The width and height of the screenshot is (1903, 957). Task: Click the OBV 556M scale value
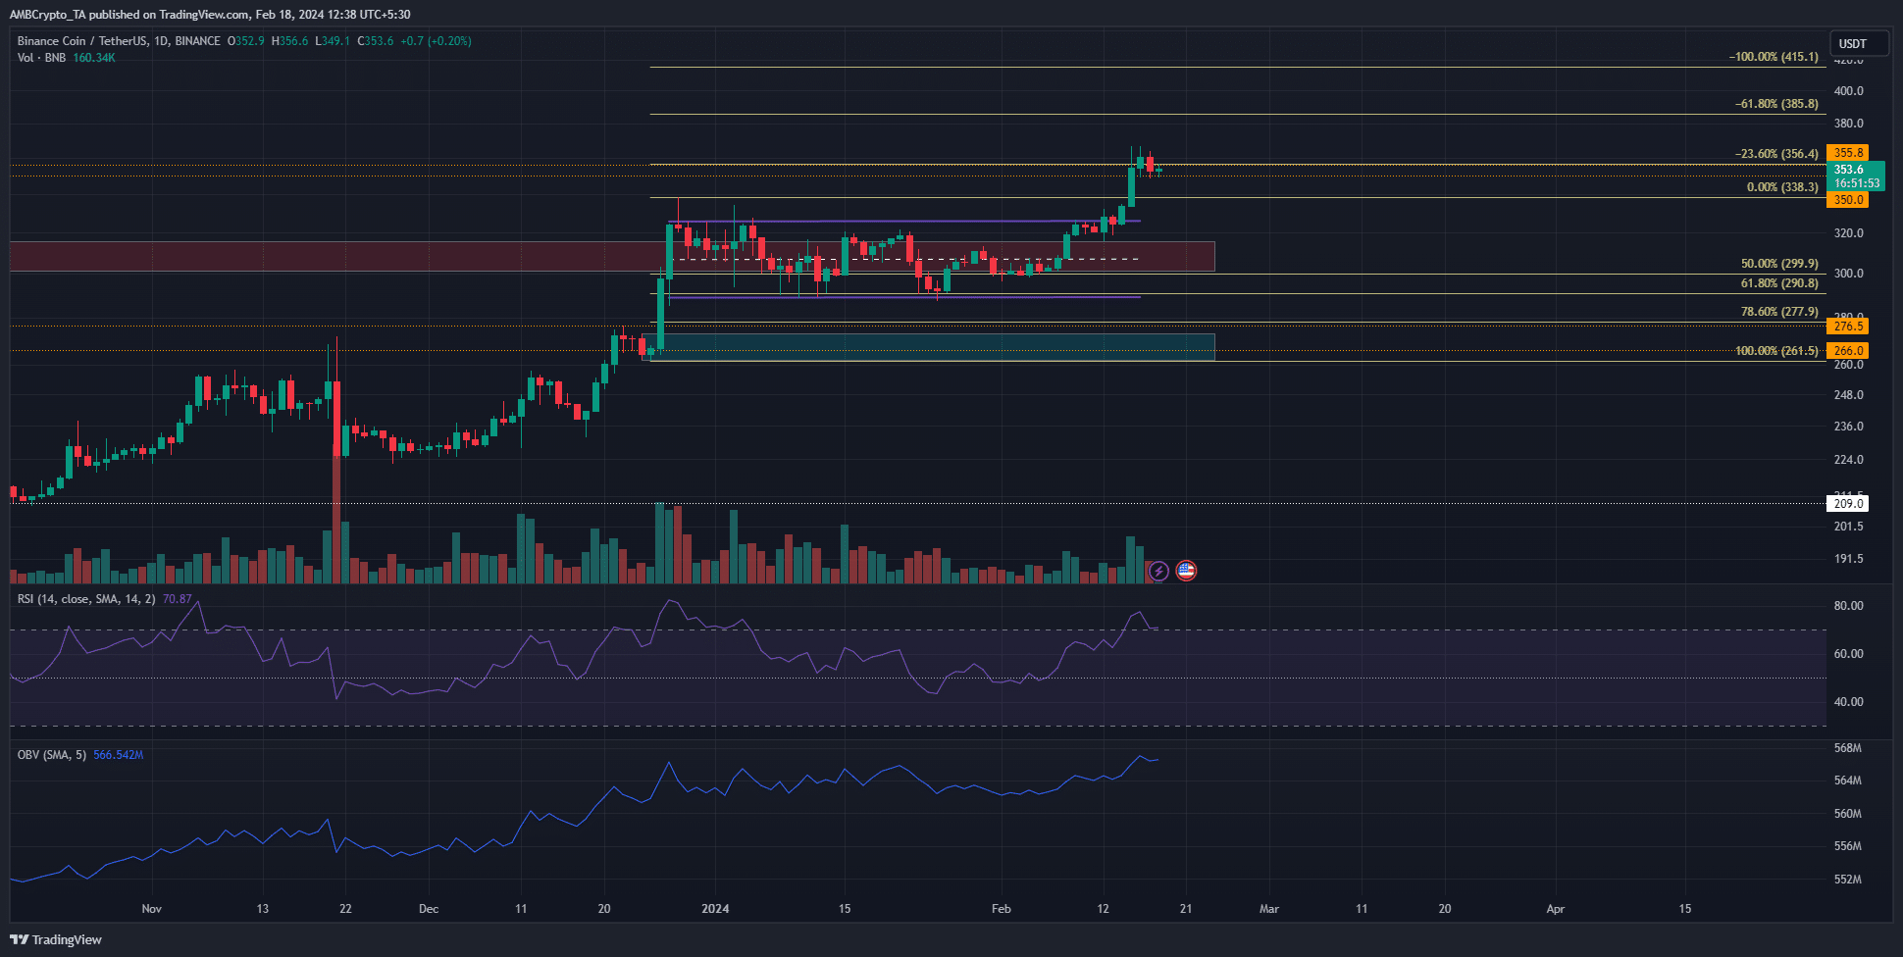1848,846
